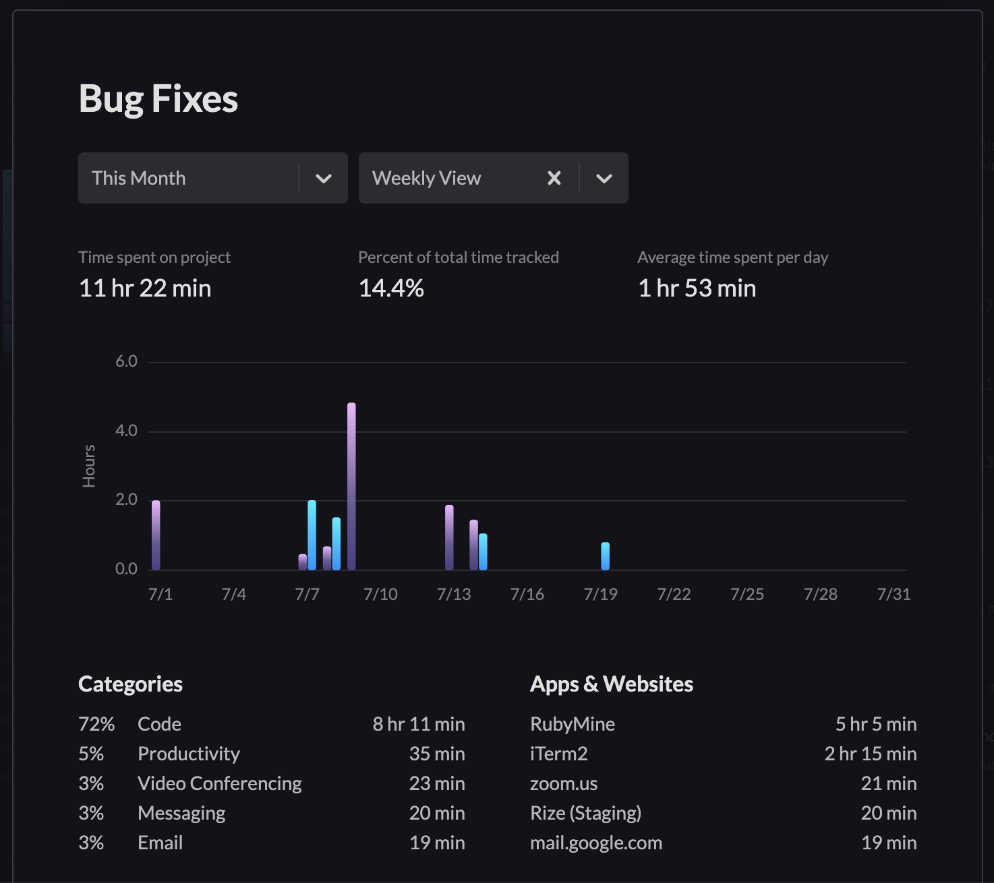
Task: Select the iTerm2 app row
Action: point(558,754)
